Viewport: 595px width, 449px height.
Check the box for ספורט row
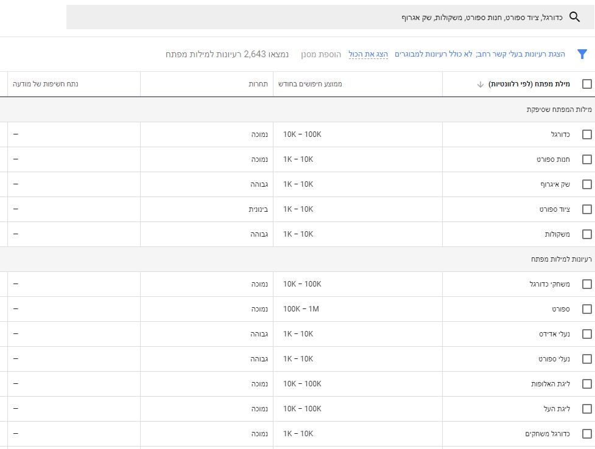point(586,309)
